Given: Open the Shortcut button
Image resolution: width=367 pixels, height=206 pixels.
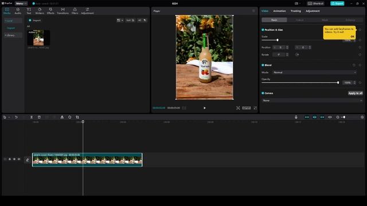Looking at the screenshot, I should [316, 3].
